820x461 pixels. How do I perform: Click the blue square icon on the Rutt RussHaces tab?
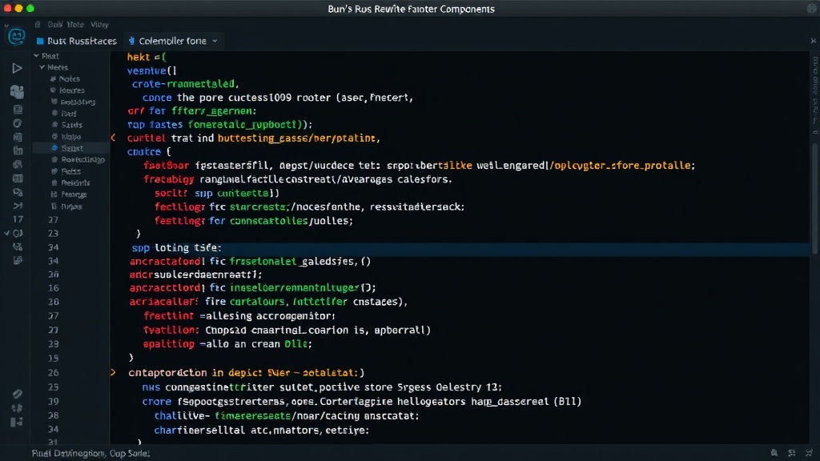(40, 41)
